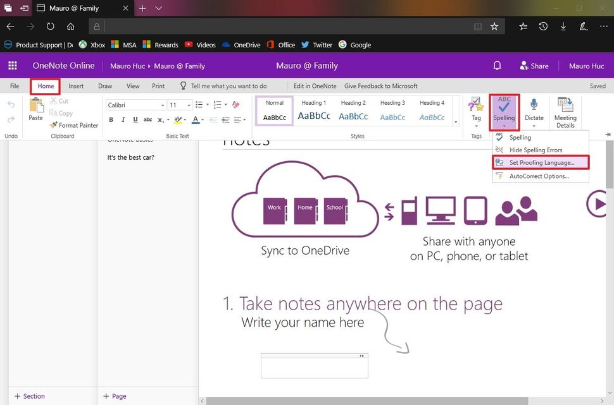Image resolution: width=614 pixels, height=405 pixels.
Task: Apply the text highlight color
Action: click(179, 119)
